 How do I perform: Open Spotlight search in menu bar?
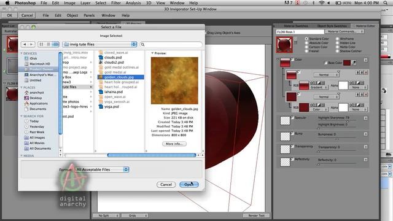[385, 3]
